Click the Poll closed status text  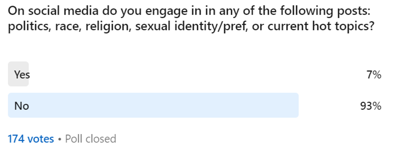[x=91, y=139]
